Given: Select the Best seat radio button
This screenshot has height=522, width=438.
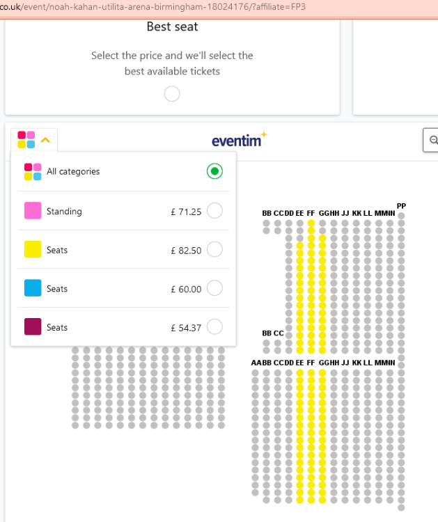Looking at the screenshot, I should (x=172, y=94).
